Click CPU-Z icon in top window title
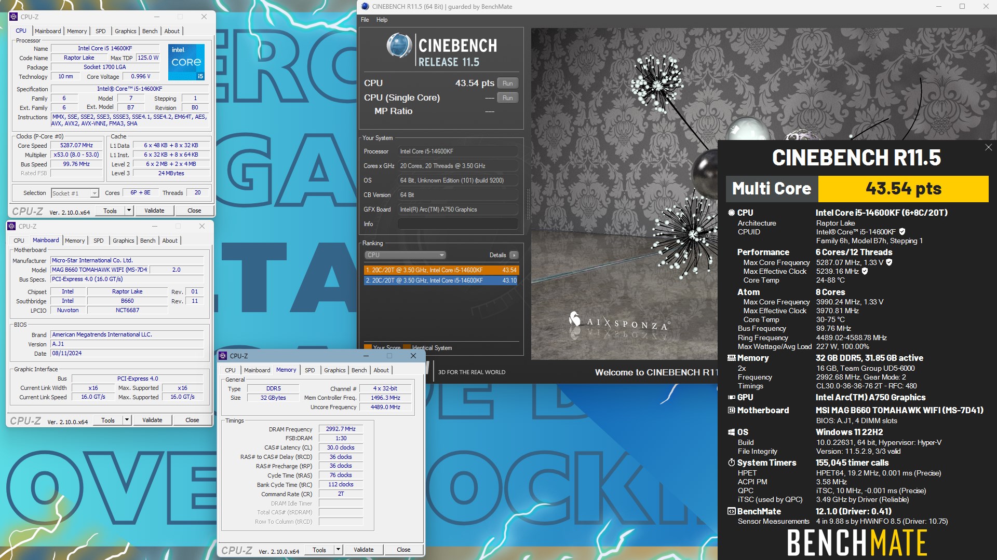 click(x=14, y=17)
